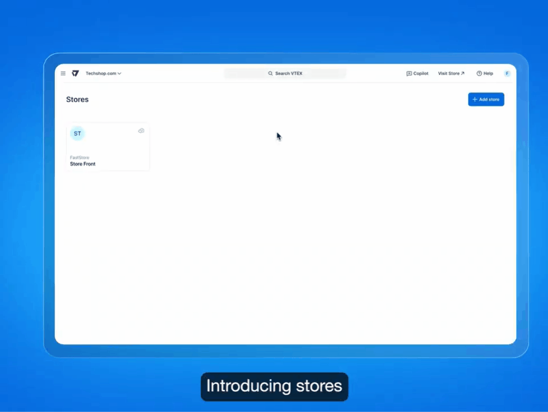548x412 pixels.
Task: Select the ST store avatar
Action: point(77,133)
